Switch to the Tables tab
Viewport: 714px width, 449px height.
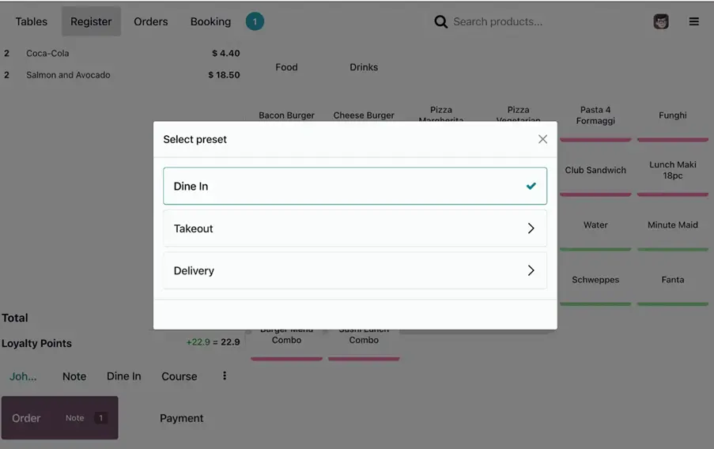32,22
